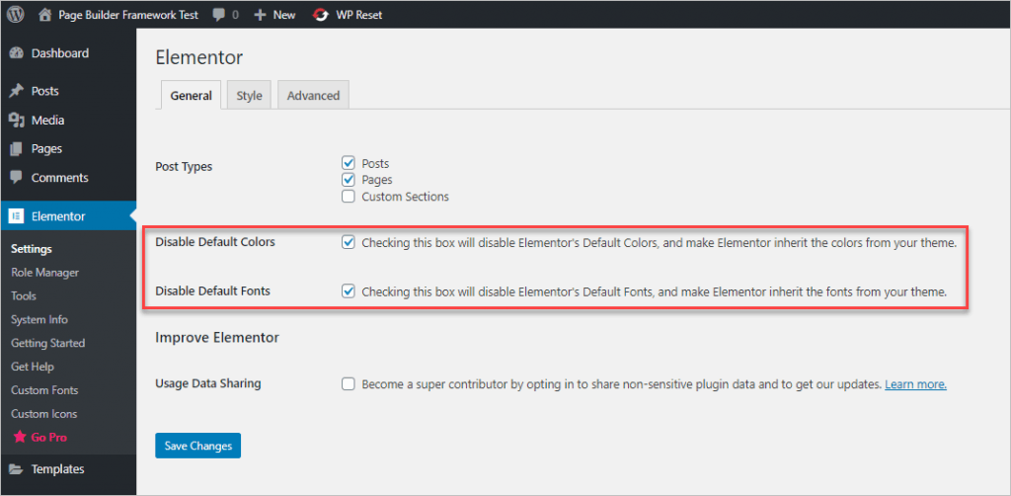The image size is (1011, 496).
Task: Click the WP Reset icon
Action: click(x=320, y=15)
